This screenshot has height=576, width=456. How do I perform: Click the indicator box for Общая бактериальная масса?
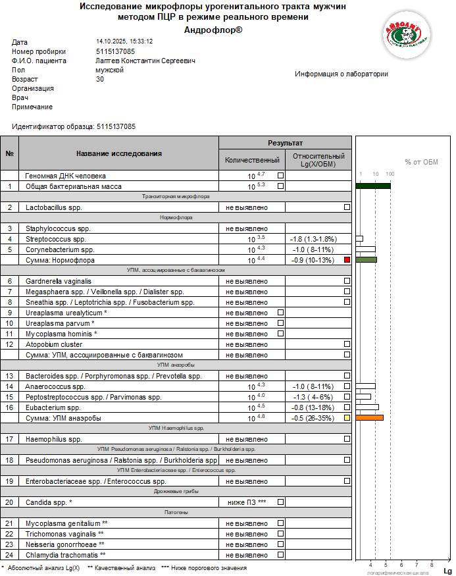point(280,186)
